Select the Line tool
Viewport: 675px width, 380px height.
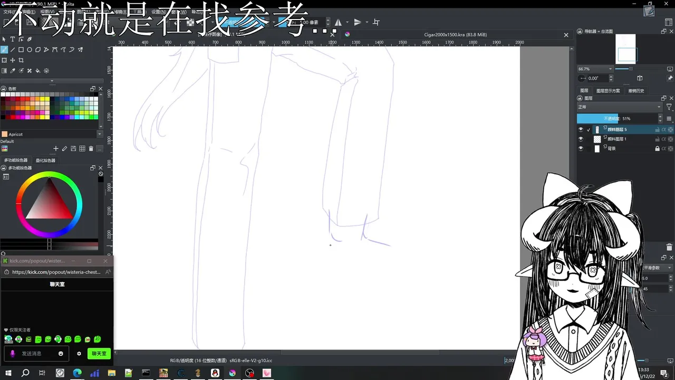point(13,50)
